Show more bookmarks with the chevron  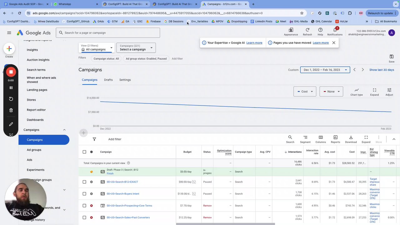pyautogui.click(x=367, y=22)
